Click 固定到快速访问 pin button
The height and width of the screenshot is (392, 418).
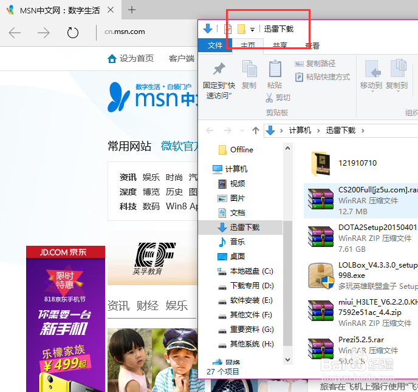(x=219, y=81)
